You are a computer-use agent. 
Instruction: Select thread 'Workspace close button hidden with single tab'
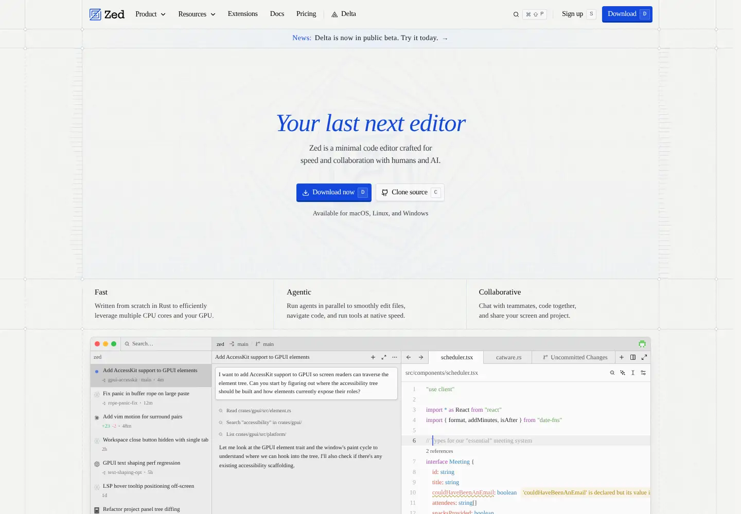[151, 445]
